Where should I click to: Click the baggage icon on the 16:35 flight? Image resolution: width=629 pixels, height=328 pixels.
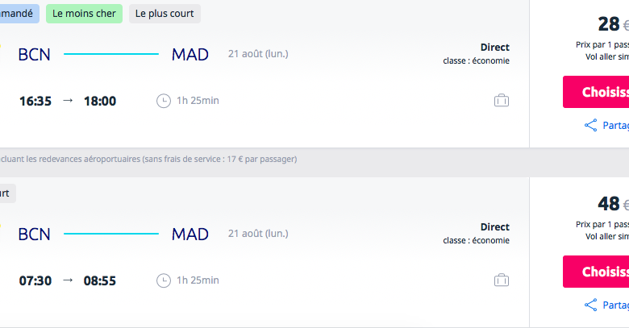coord(502,100)
